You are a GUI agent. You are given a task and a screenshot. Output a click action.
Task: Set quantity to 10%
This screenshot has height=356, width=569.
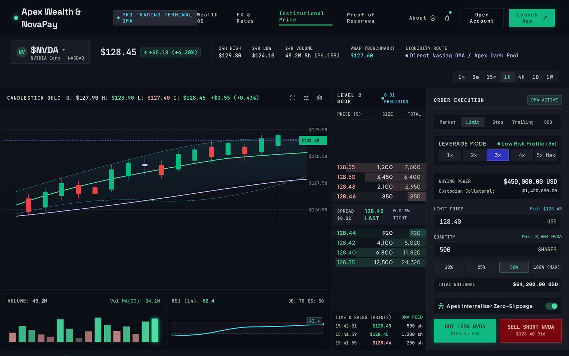[x=449, y=267]
